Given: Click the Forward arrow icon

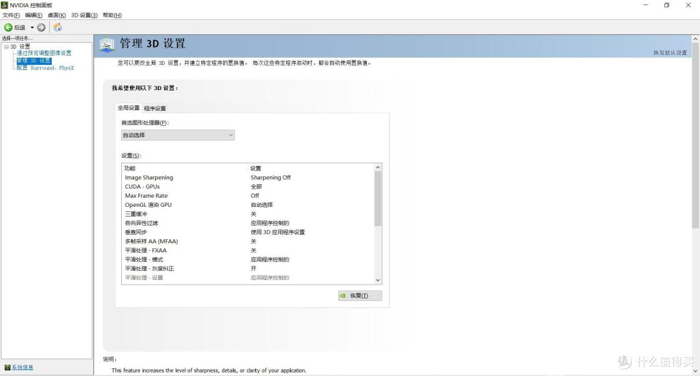Looking at the screenshot, I should point(41,28).
